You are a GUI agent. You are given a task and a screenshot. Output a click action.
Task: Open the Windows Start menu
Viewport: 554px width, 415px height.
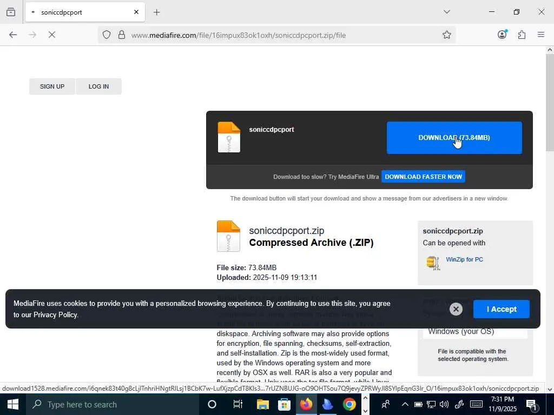click(13, 404)
